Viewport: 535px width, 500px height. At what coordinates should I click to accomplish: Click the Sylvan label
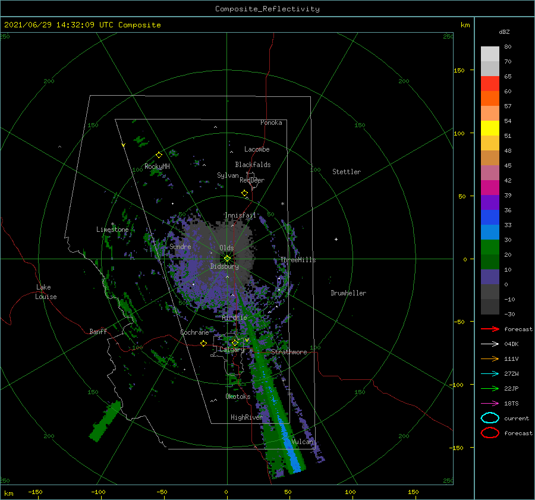coord(228,175)
